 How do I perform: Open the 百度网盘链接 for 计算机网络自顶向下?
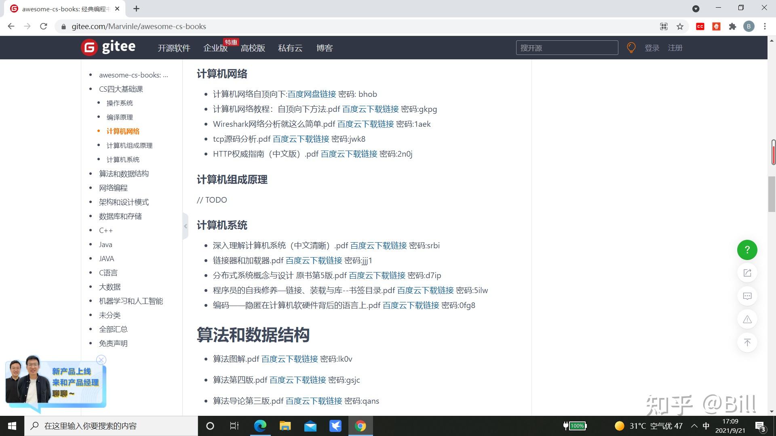click(311, 94)
